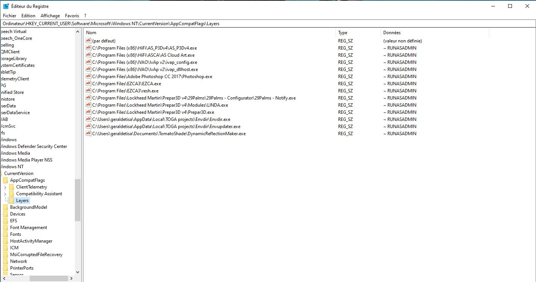536x282 pixels.
Task: Click the Registry Editor app icon in title bar
Action: [x=6, y=6]
